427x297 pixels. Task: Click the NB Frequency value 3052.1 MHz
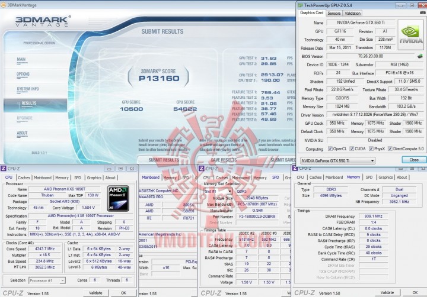(399, 202)
